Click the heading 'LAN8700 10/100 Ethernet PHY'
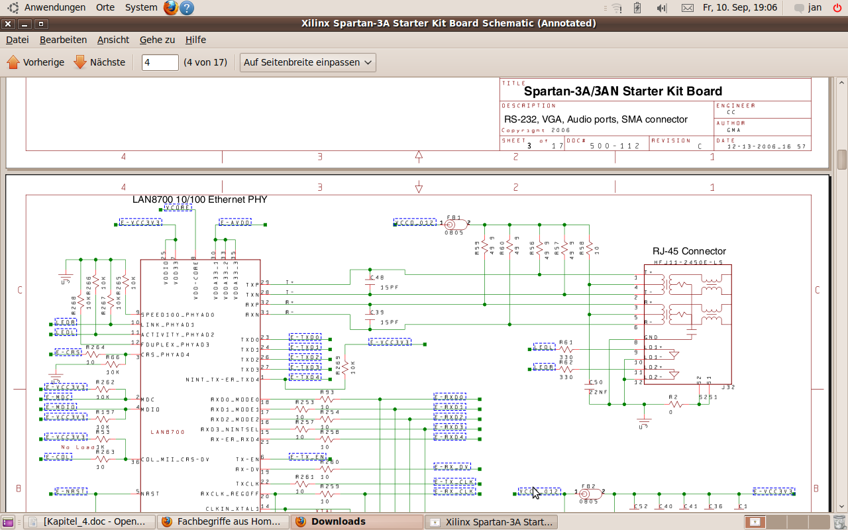This screenshot has width=848, height=530. point(200,199)
